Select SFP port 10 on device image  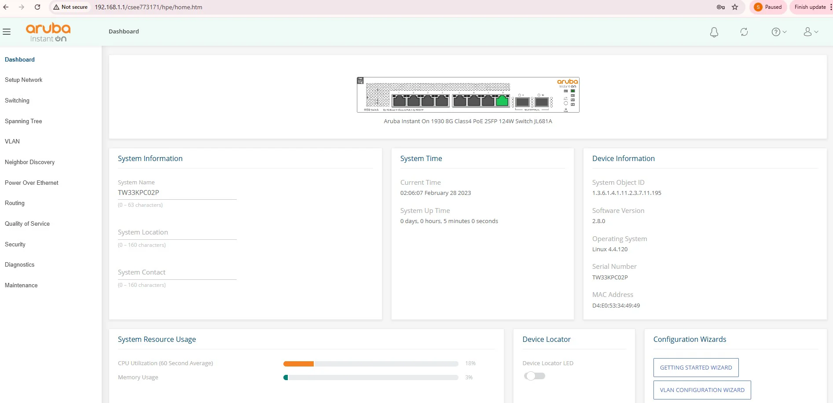coord(542,102)
